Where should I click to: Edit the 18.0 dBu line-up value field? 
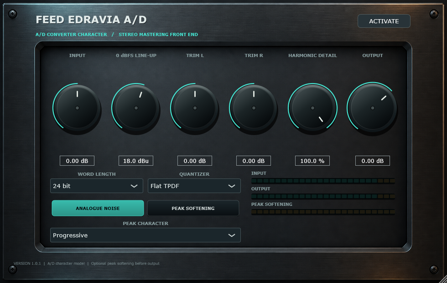[136, 161]
